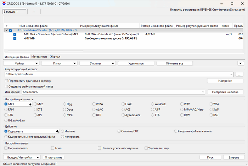Collapse the Desktop folder group in file list
This screenshot has width=248, height=166.
(6, 30)
